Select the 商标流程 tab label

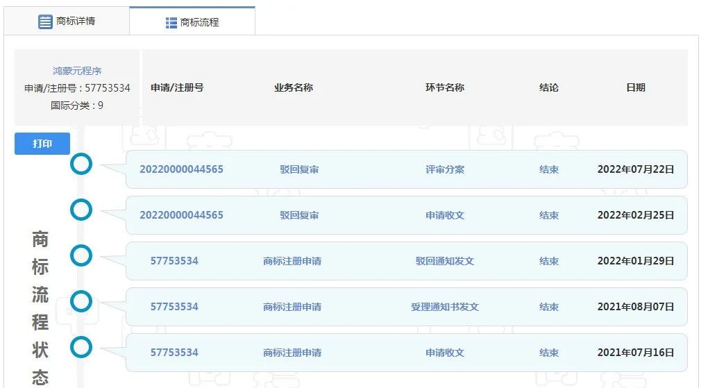[199, 22]
